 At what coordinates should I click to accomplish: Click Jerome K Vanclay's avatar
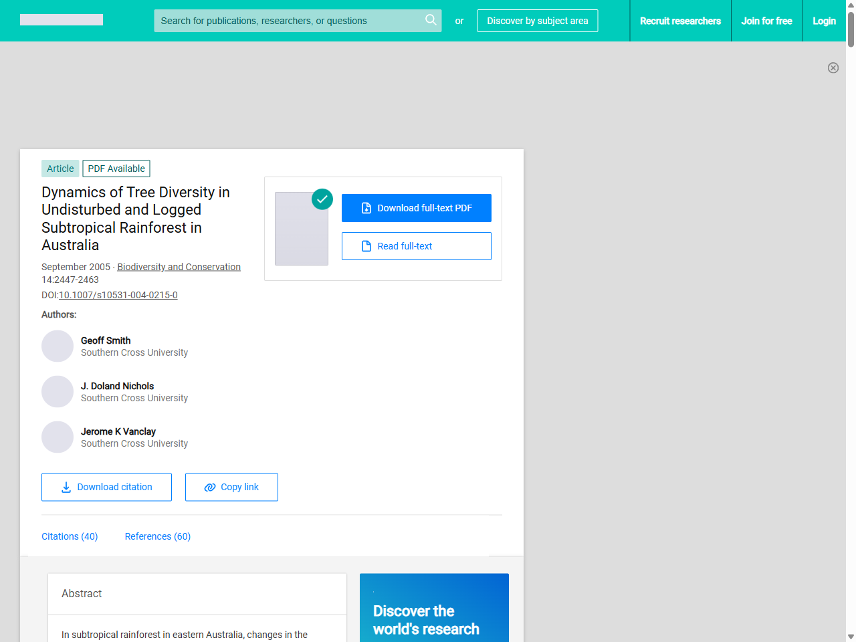coord(58,437)
